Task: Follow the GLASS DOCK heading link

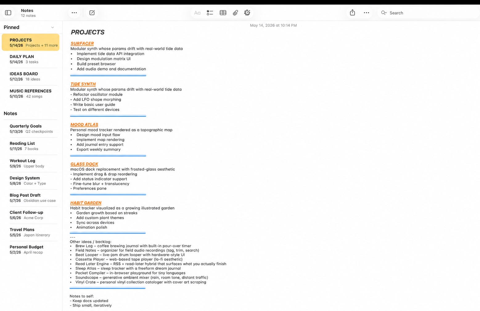Action: 84,164
